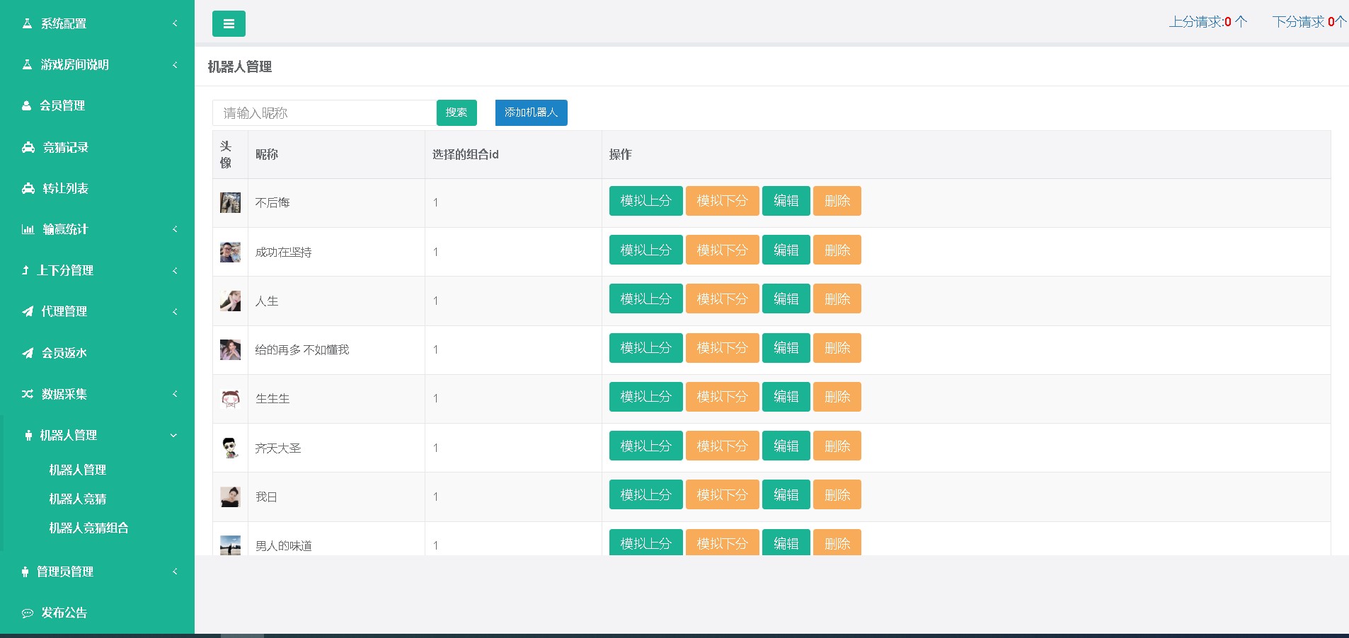The height and width of the screenshot is (638, 1349).
Task: Click 模拟上分 for robot 不后悔
Action: pyautogui.click(x=645, y=201)
